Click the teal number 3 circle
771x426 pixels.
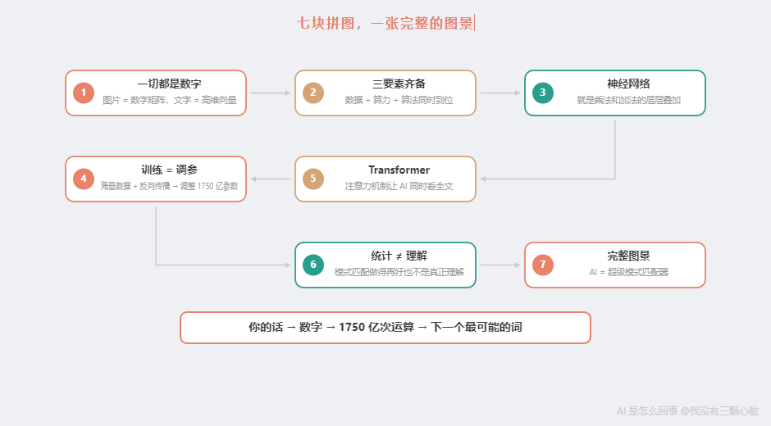point(543,93)
